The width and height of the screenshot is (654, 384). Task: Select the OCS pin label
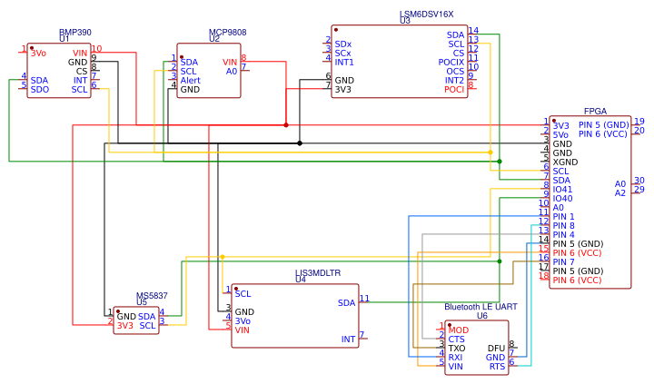pyautogui.click(x=455, y=72)
